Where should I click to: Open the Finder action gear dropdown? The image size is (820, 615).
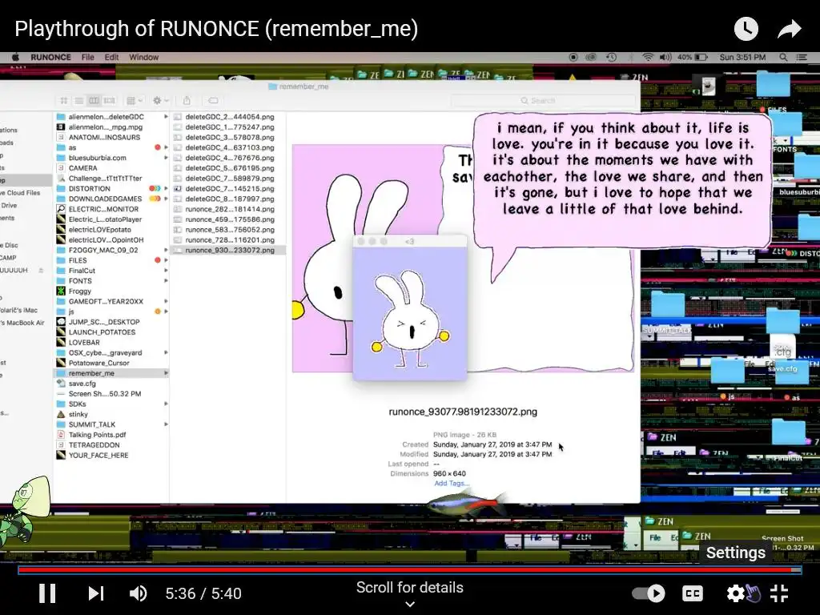click(x=160, y=100)
